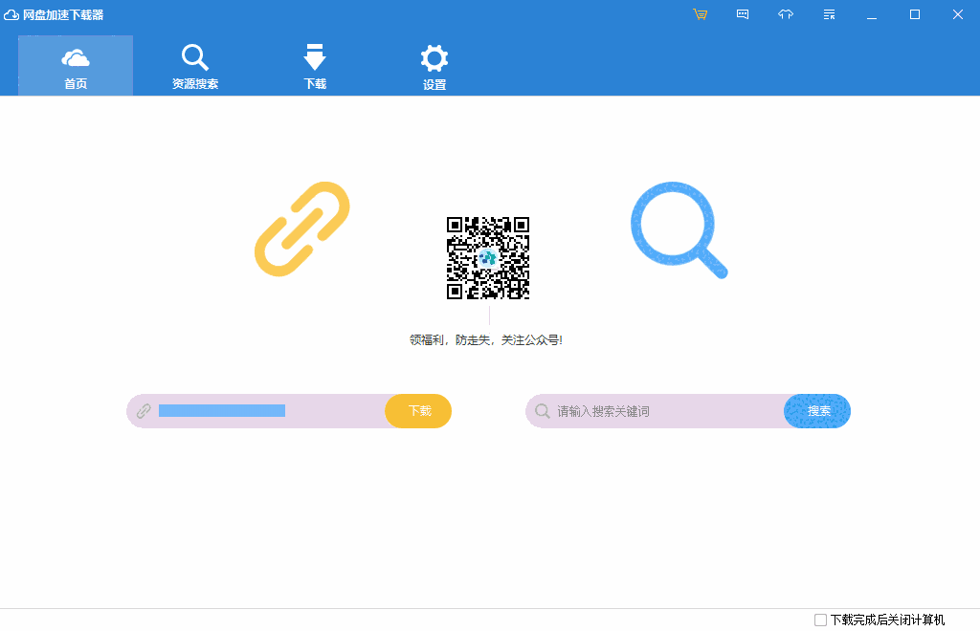Click the yellow link chain icon

tap(301, 229)
